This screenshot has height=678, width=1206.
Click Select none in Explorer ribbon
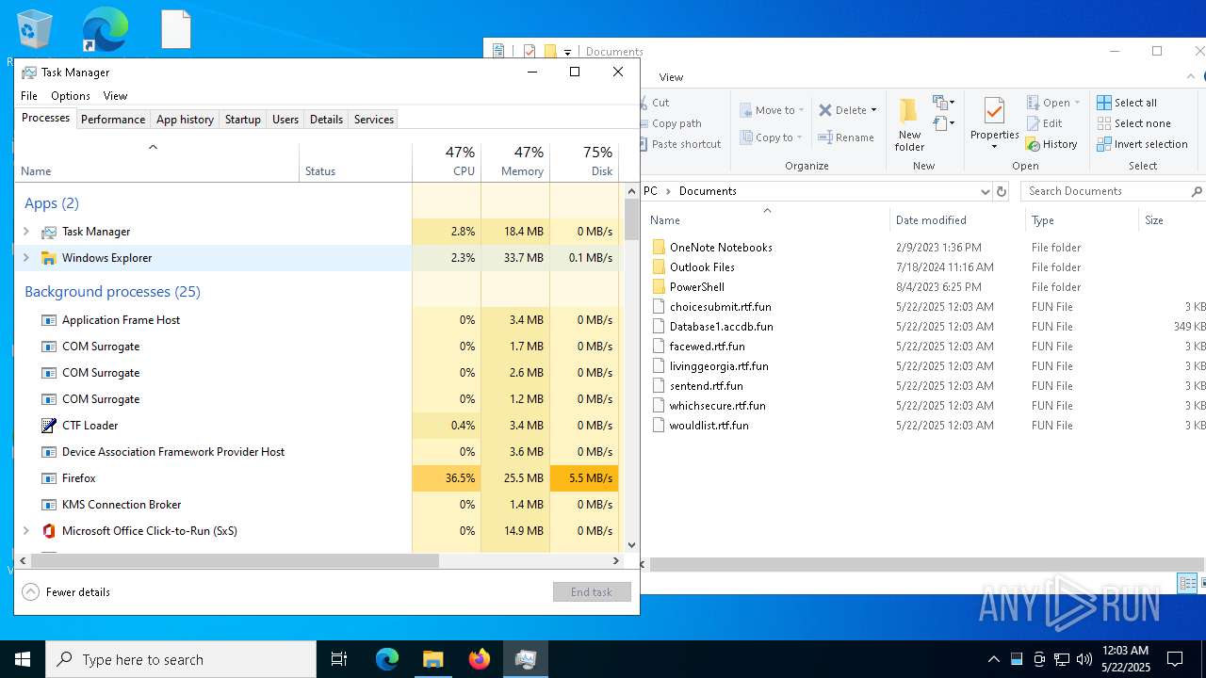[1133, 123]
